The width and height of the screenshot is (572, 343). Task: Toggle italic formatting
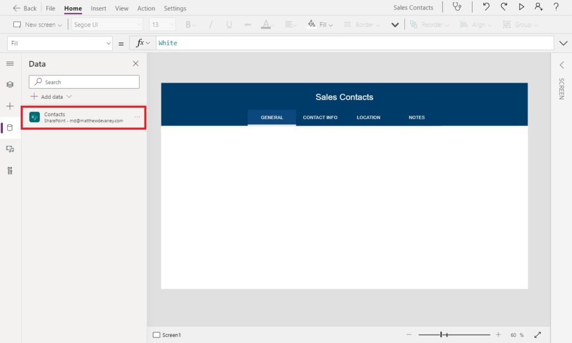pyautogui.click(x=211, y=25)
